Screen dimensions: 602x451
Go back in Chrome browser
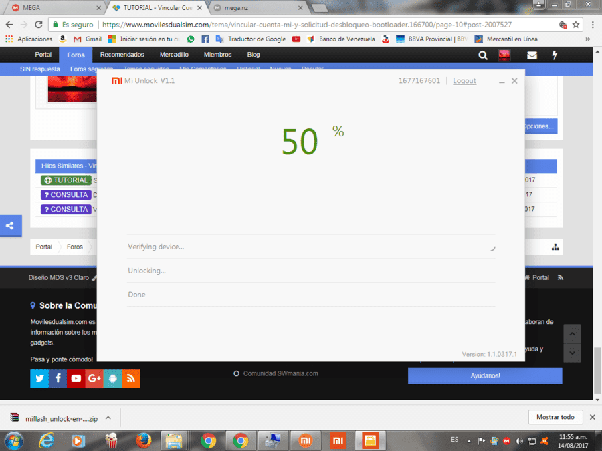click(9, 25)
